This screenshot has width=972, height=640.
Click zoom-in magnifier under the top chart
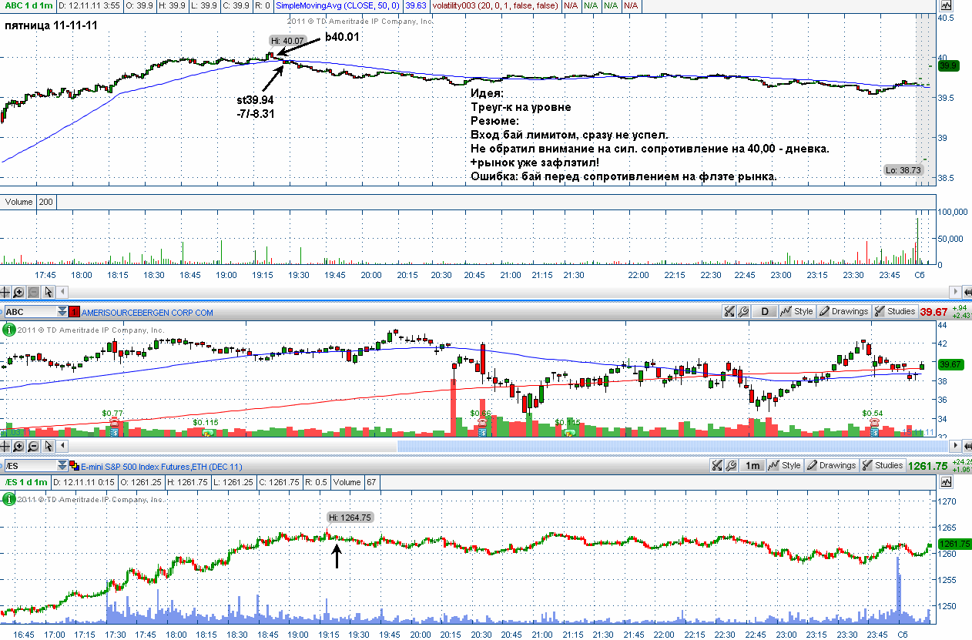pos(19,292)
